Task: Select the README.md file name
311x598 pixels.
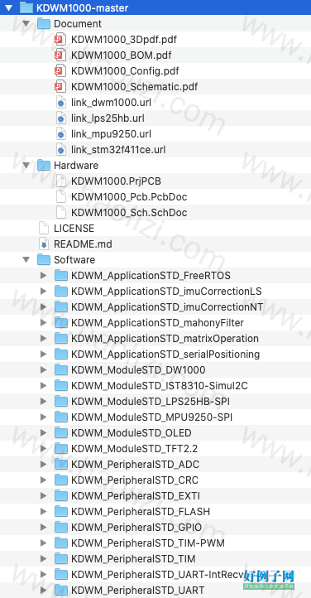Action: tap(83, 244)
